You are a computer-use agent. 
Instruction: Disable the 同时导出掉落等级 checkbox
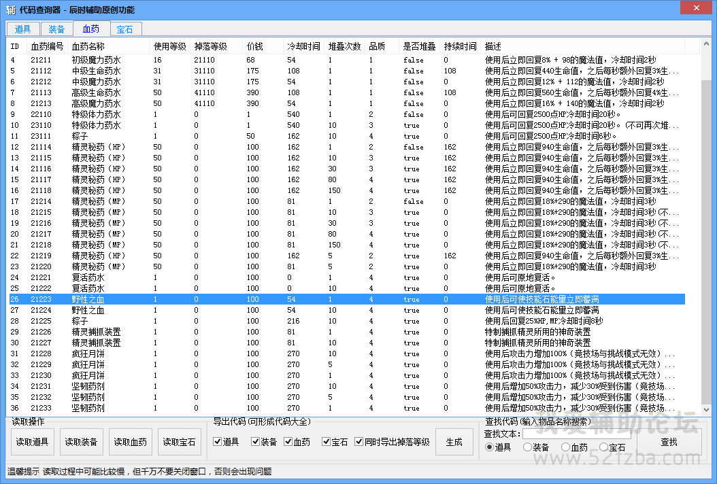click(359, 442)
